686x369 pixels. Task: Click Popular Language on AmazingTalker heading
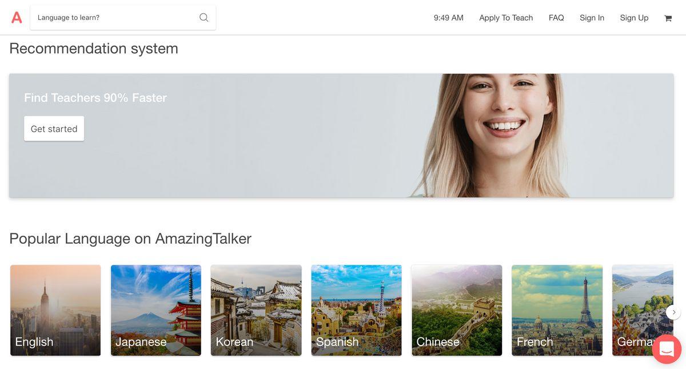point(130,239)
